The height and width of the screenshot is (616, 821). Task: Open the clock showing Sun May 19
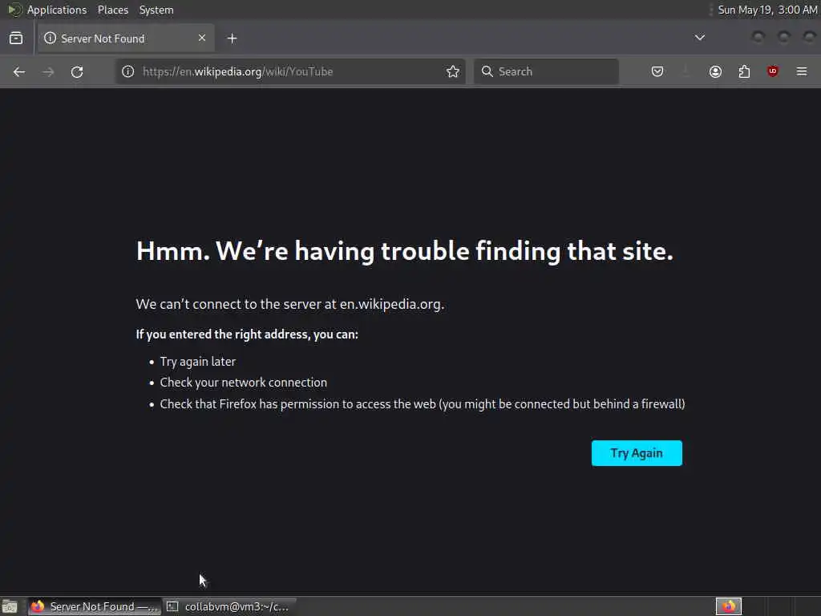(x=767, y=10)
